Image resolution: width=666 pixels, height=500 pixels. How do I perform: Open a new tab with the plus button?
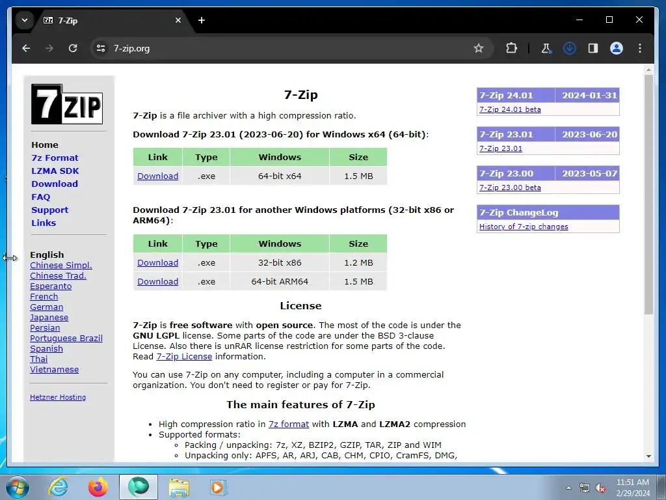click(x=202, y=20)
